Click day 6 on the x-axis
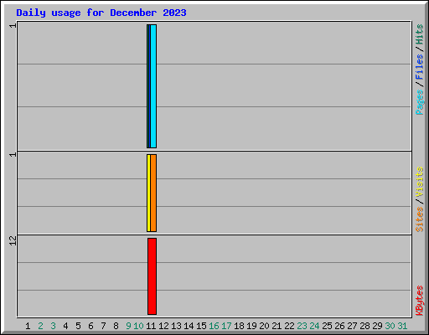 point(90,326)
